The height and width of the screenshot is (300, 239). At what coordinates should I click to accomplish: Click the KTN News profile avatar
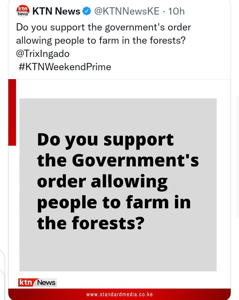pyautogui.click(x=23, y=11)
